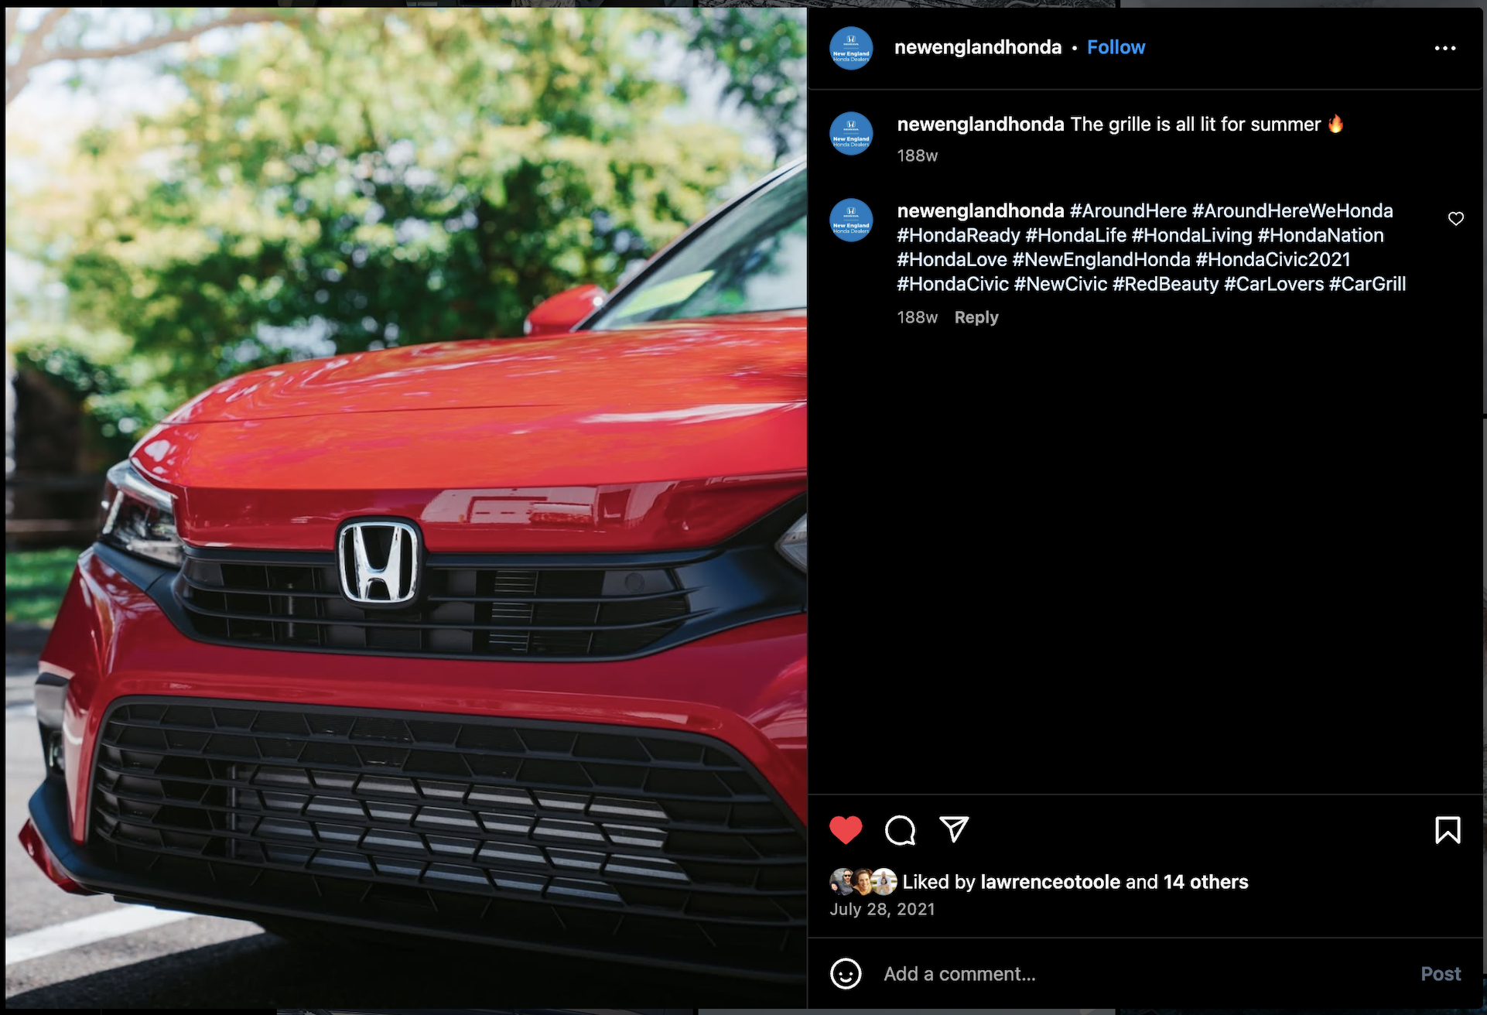The image size is (1487, 1015).
Task: Open lawrenceotoole's profile from the likes line
Action: [x=1050, y=882]
